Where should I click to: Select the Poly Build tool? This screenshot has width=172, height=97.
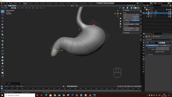pyautogui.click(x=2, y=57)
